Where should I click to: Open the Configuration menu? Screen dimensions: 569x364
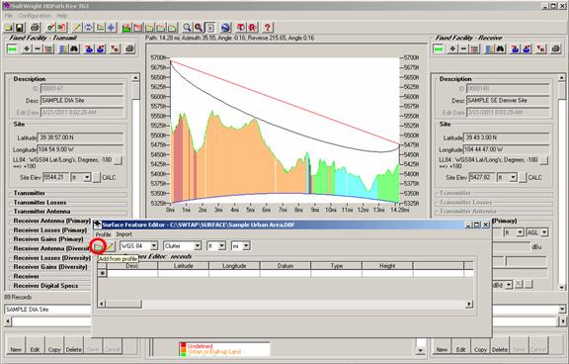[35, 16]
